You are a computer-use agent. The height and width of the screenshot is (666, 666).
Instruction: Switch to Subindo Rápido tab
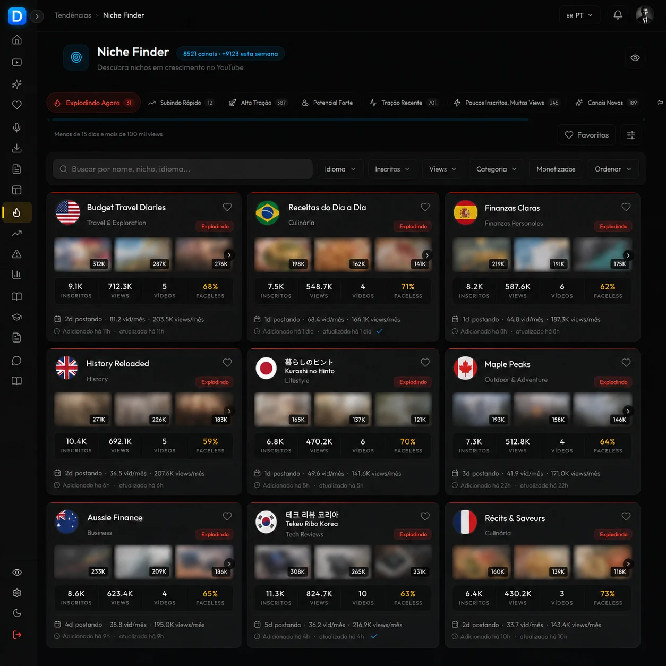point(181,103)
